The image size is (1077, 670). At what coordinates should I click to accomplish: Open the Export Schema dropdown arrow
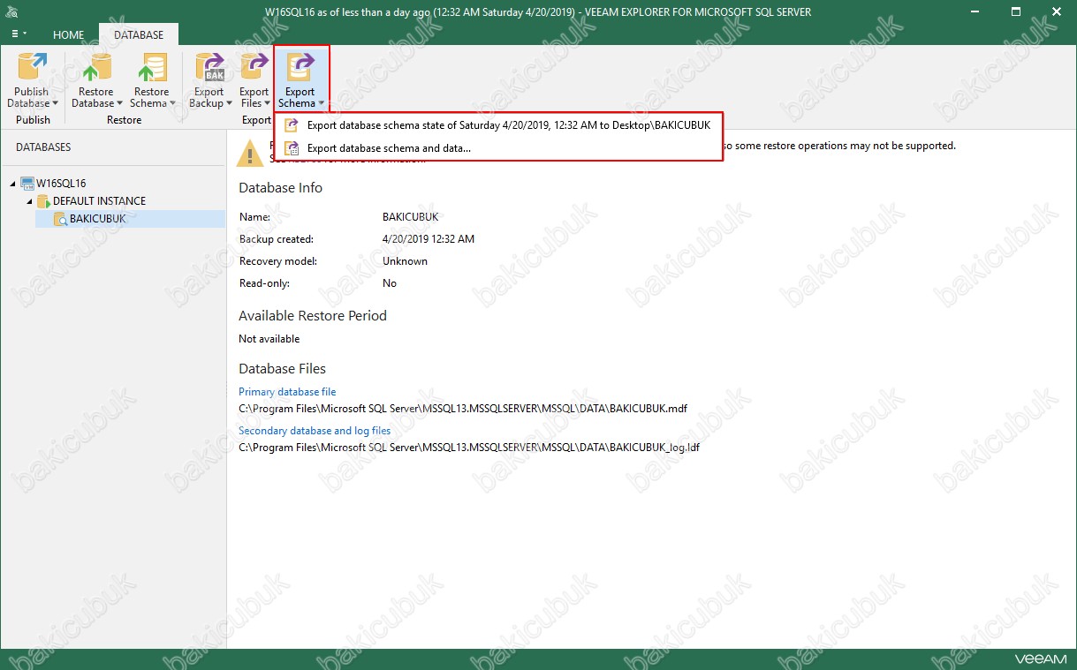point(321,103)
